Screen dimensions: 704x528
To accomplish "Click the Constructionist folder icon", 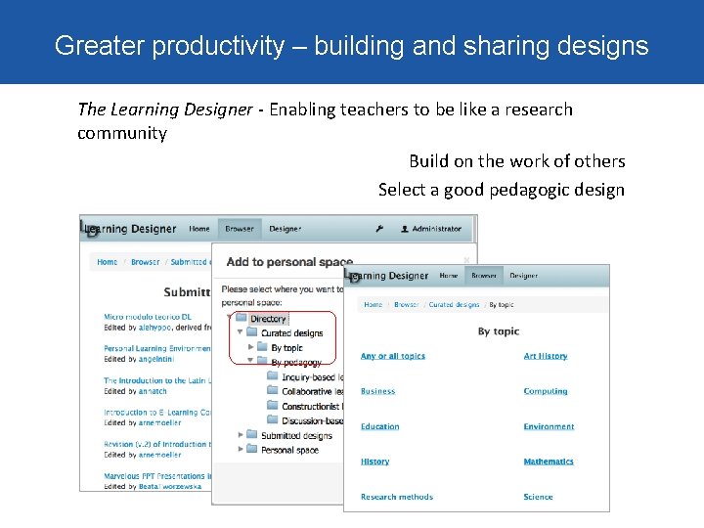I will coord(273,406).
